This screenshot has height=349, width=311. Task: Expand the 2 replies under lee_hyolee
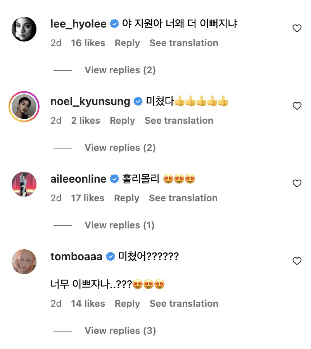tap(120, 70)
